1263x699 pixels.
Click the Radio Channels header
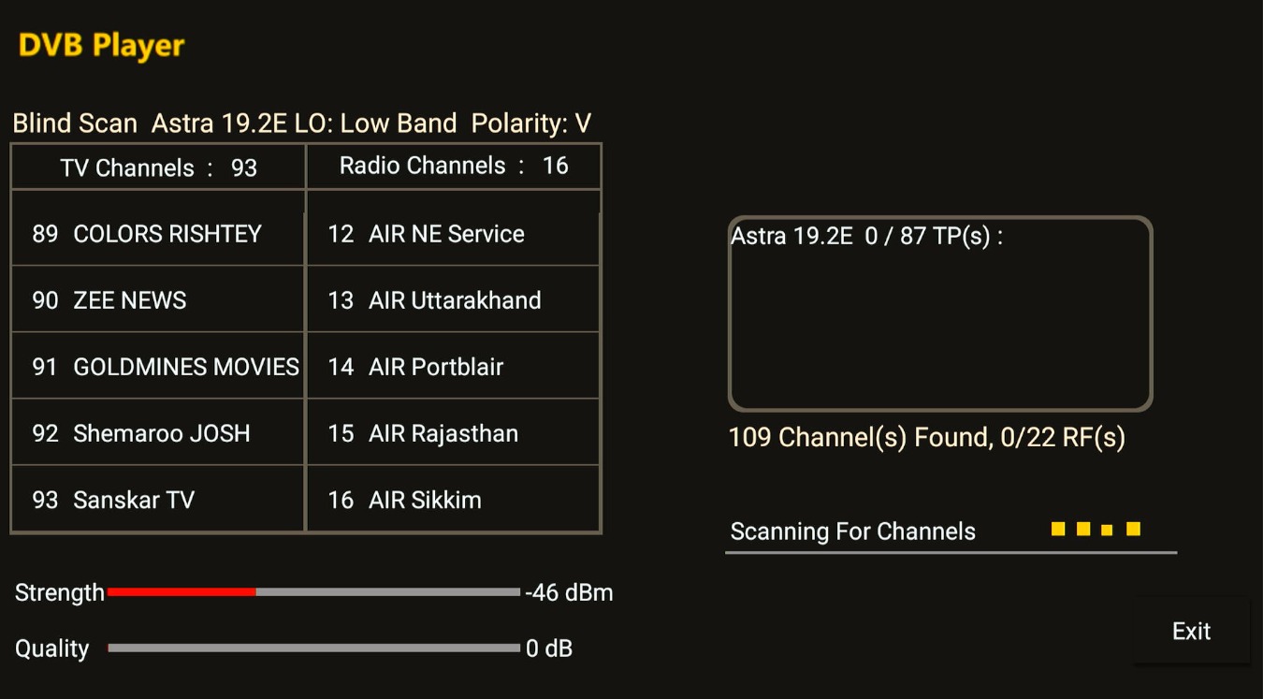(453, 166)
